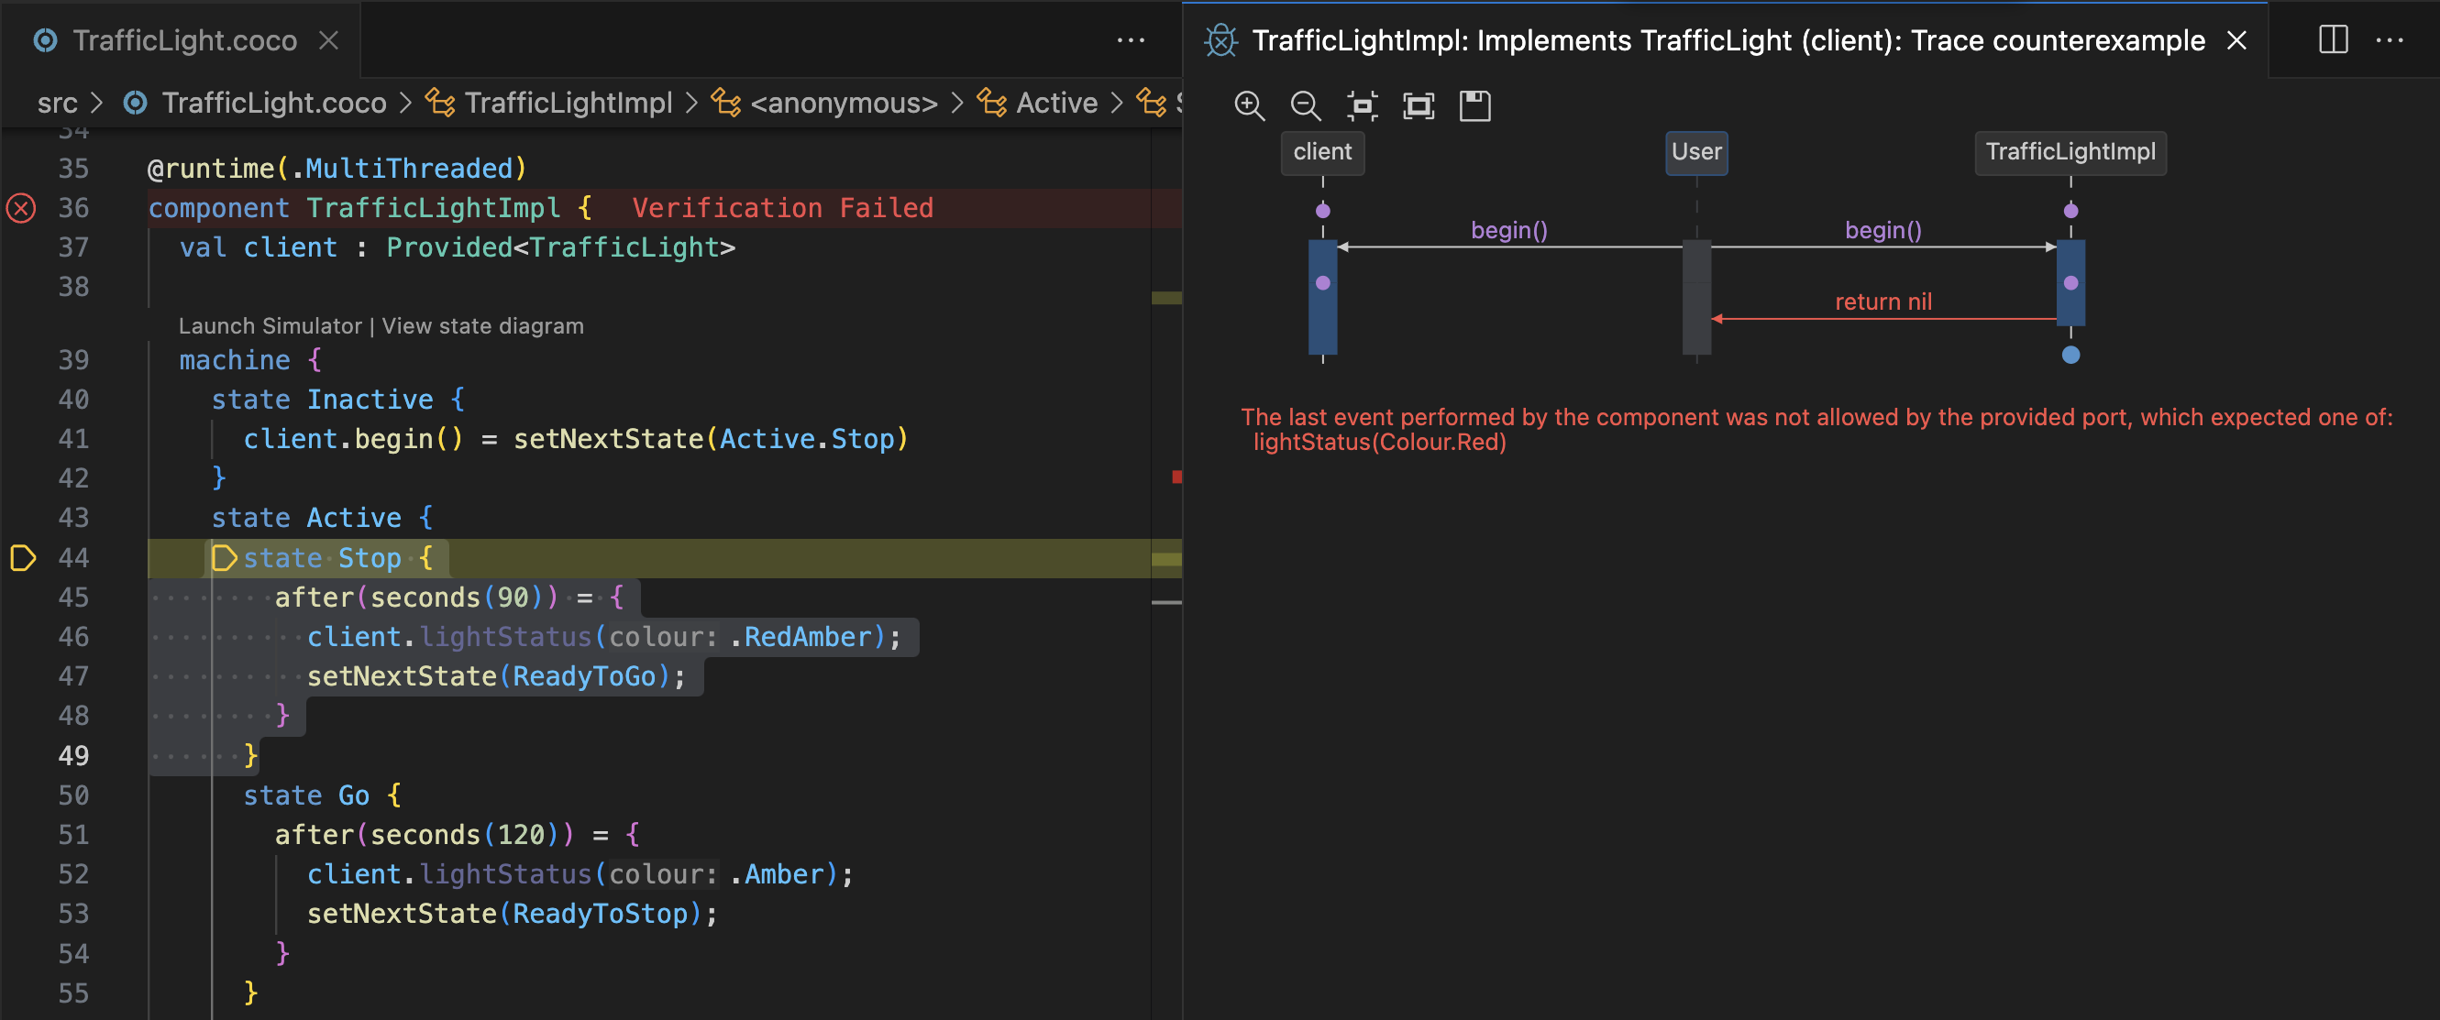The height and width of the screenshot is (1020, 2440).
Task: Click the blue end marker on TrafficLightImpl lifeline
Action: 2070,356
